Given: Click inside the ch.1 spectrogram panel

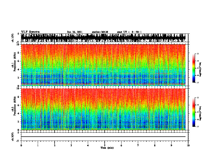Looking at the screenshot, I should coord(103,65).
